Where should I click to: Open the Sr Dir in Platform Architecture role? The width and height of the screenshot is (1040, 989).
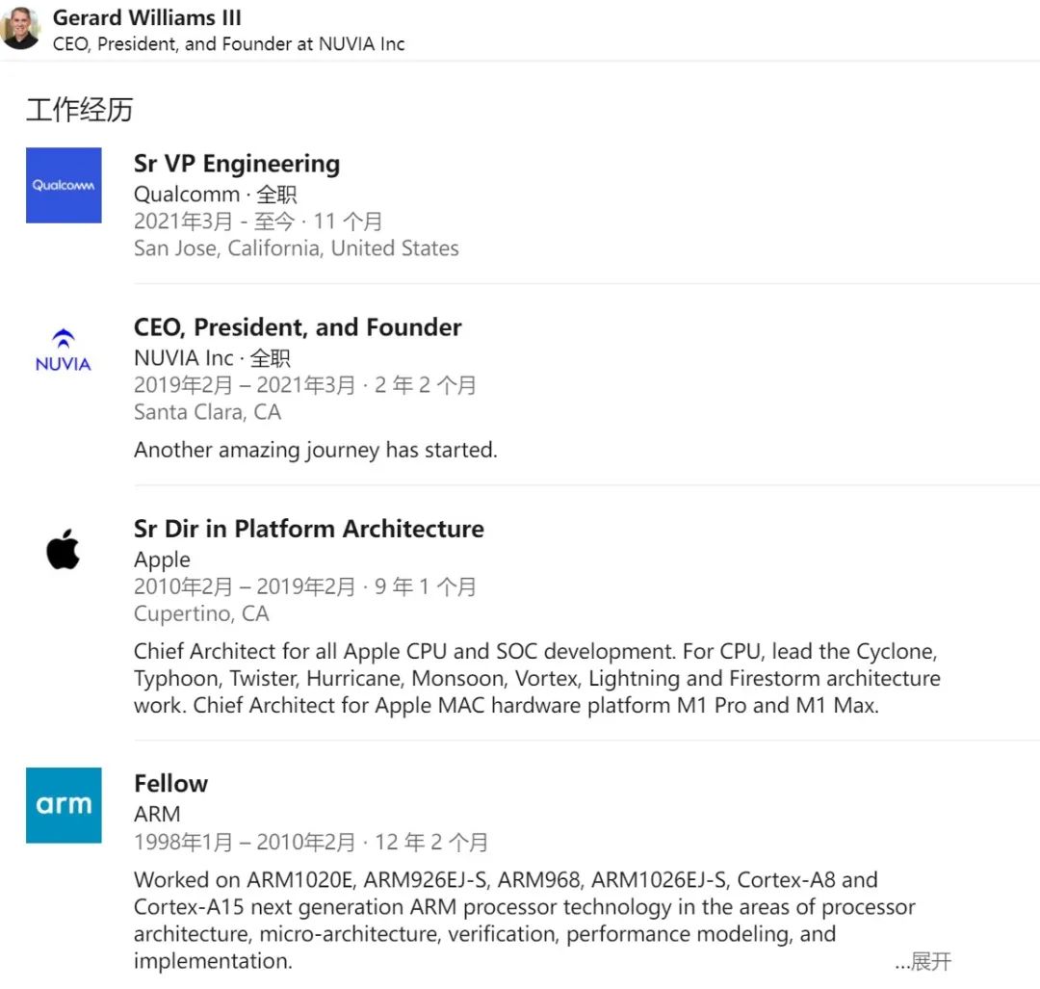[x=308, y=529]
